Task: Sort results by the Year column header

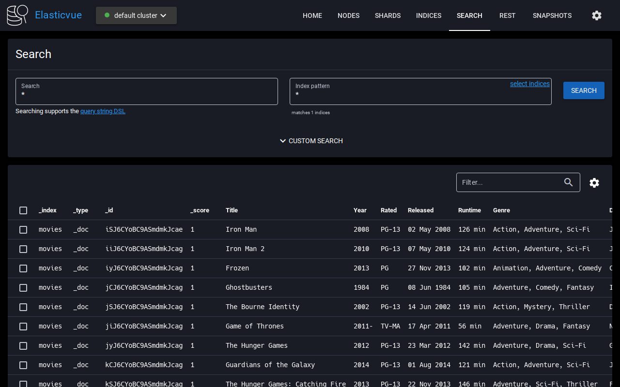Action: tap(360, 210)
